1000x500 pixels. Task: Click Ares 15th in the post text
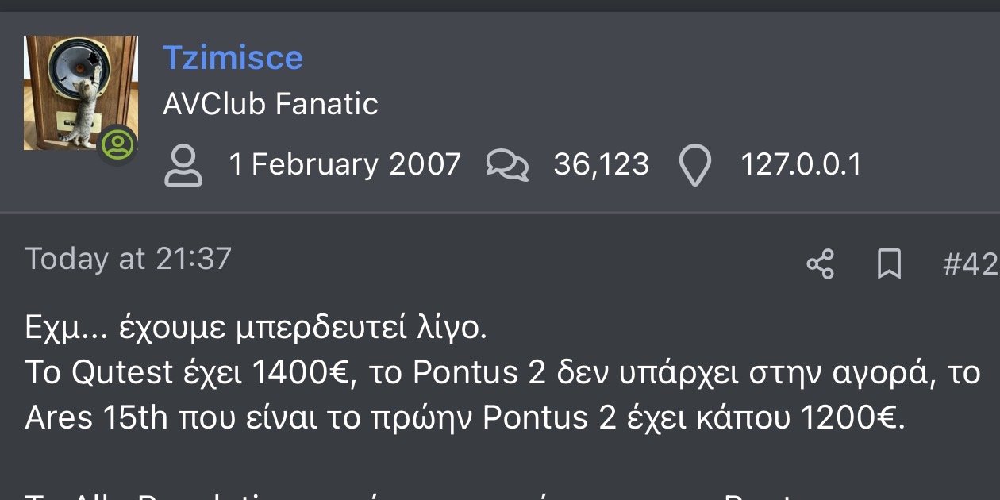(x=96, y=418)
